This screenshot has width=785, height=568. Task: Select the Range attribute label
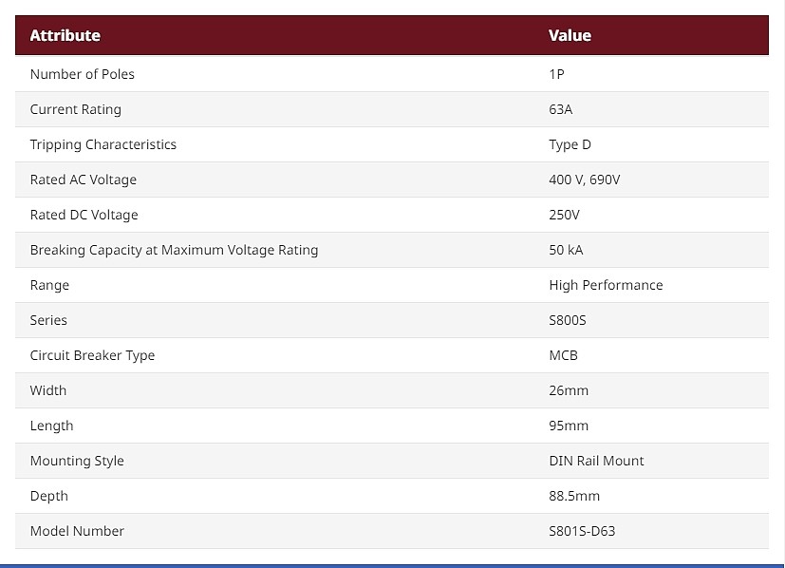point(49,286)
